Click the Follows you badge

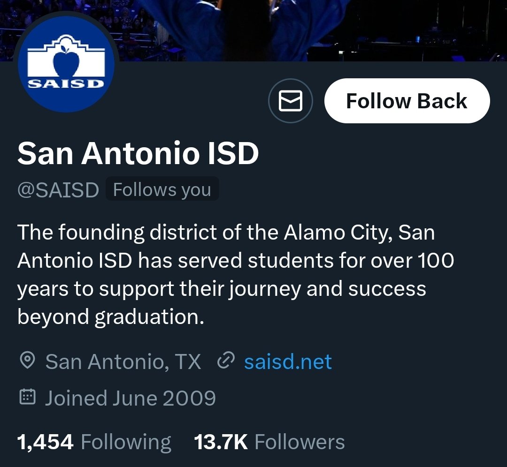pos(162,189)
